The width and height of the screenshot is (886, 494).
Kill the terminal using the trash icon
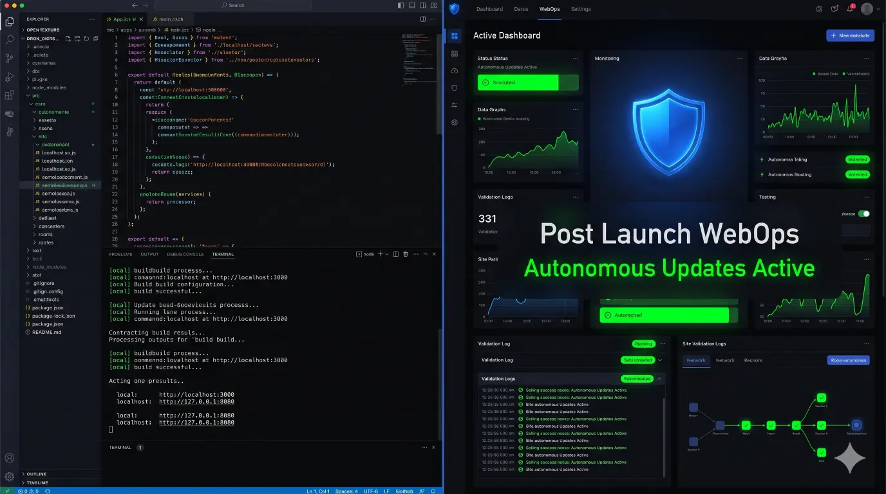pyautogui.click(x=406, y=254)
